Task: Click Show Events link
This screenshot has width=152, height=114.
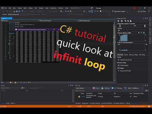Action: (x=126, y=60)
